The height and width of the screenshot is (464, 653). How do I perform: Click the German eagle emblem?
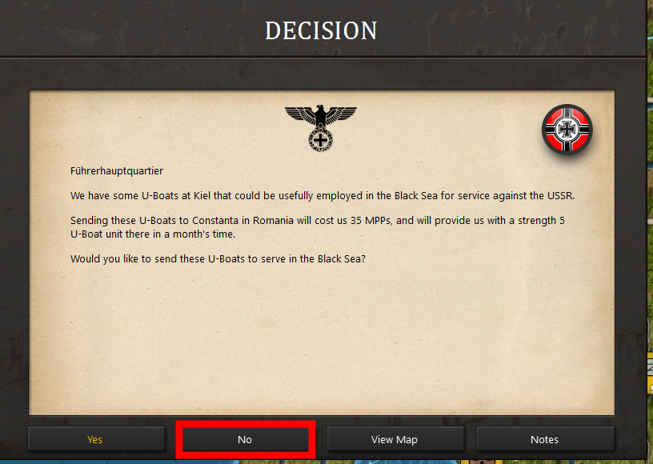321,128
